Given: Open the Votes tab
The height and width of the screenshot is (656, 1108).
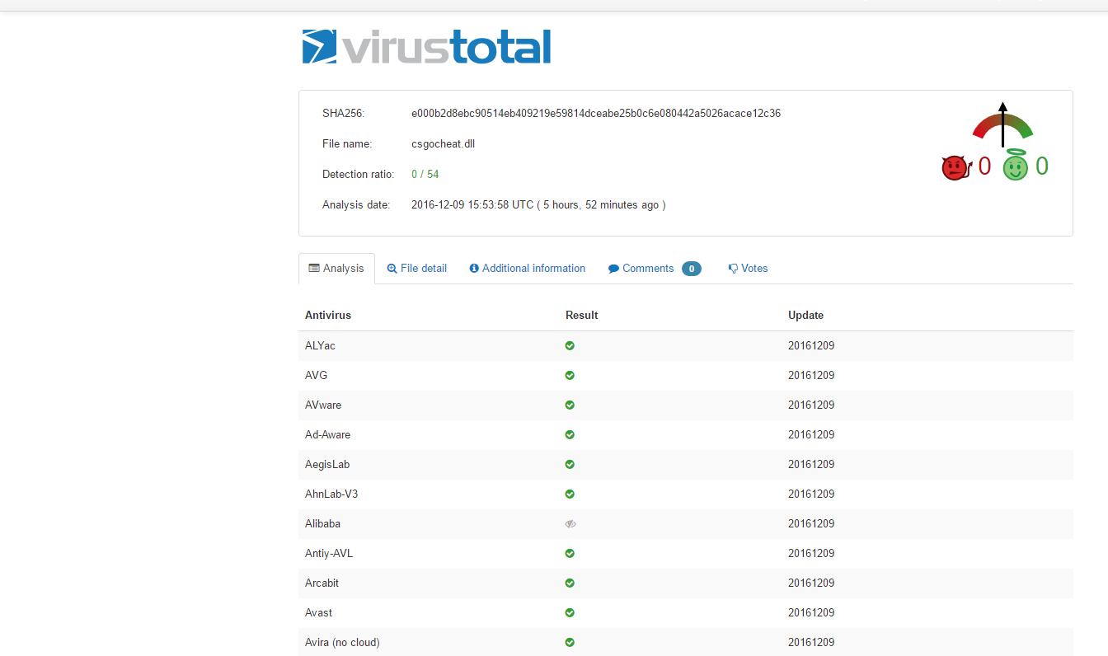Looking at the screenshot, I should click(x=748, y=269).
